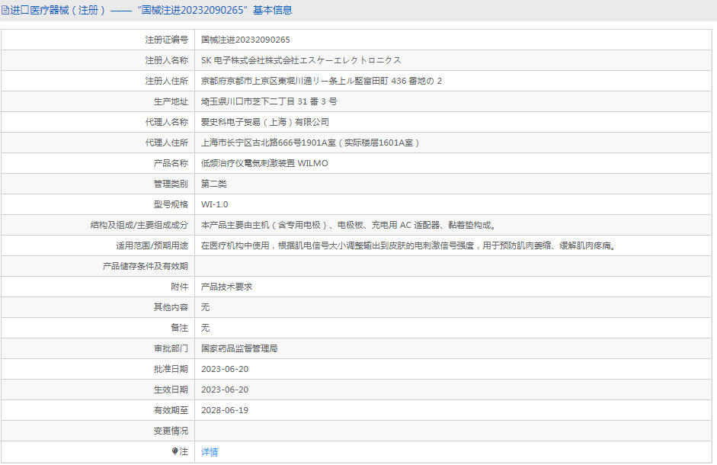The width and height of the screenshot is (717, 465).
Task: Select management category value 第二类
Action: pyautogui.click(x=214, y=184)
